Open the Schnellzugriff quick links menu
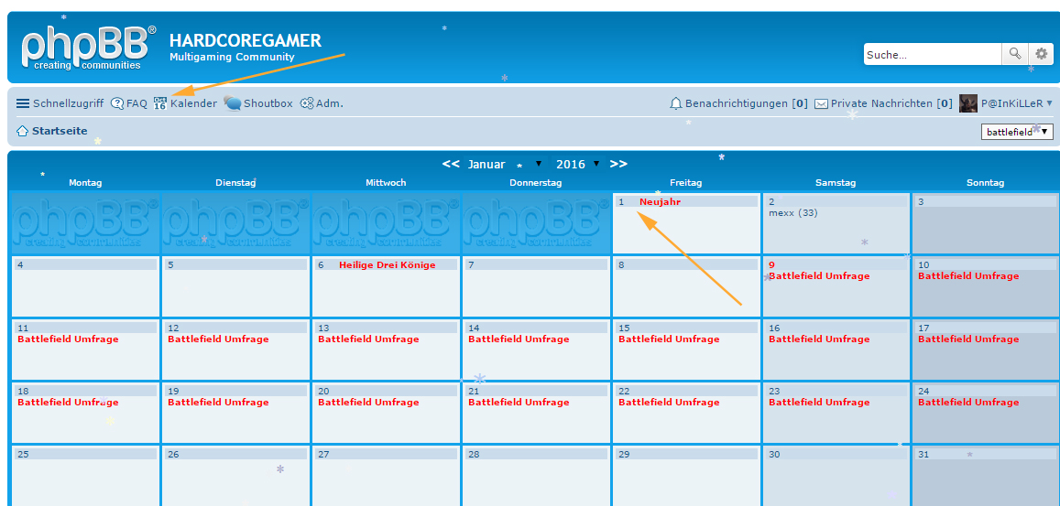This screenshot has width=1060, height=506. point(68,103)
